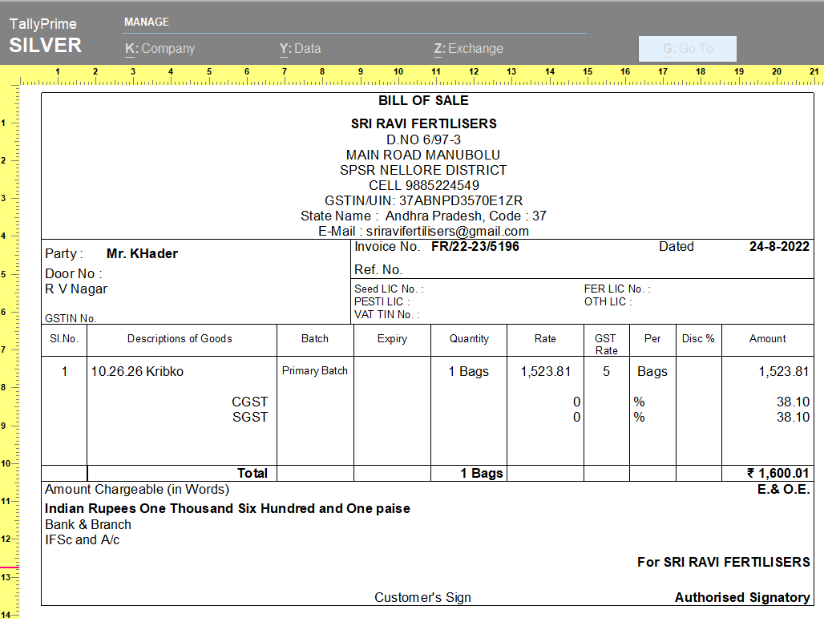Click the E.& O.E. text
The image size is (824, 622).
784,490
